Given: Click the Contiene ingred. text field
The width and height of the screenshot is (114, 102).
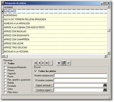Looking at the screenshot, I should (78, 90).
